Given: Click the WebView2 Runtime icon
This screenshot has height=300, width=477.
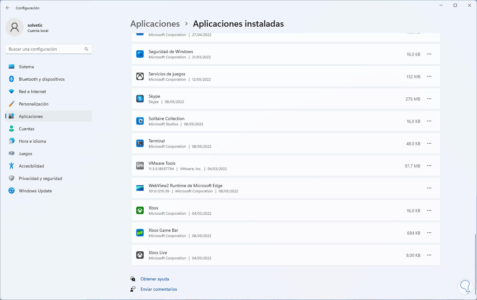Looking at the screenshot, I should [x=140, y=188].
